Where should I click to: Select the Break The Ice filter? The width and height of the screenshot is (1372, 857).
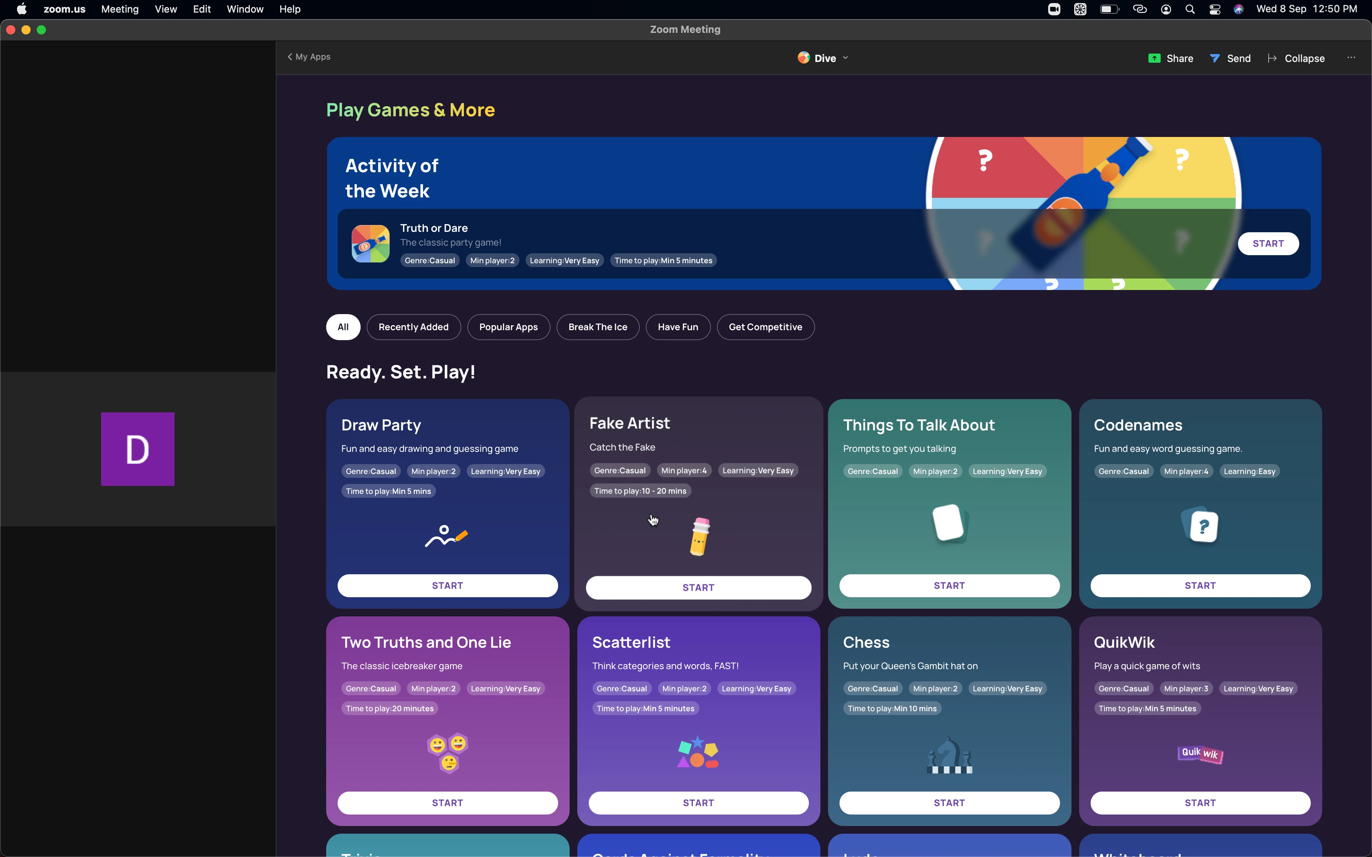(x=598, y=327)
